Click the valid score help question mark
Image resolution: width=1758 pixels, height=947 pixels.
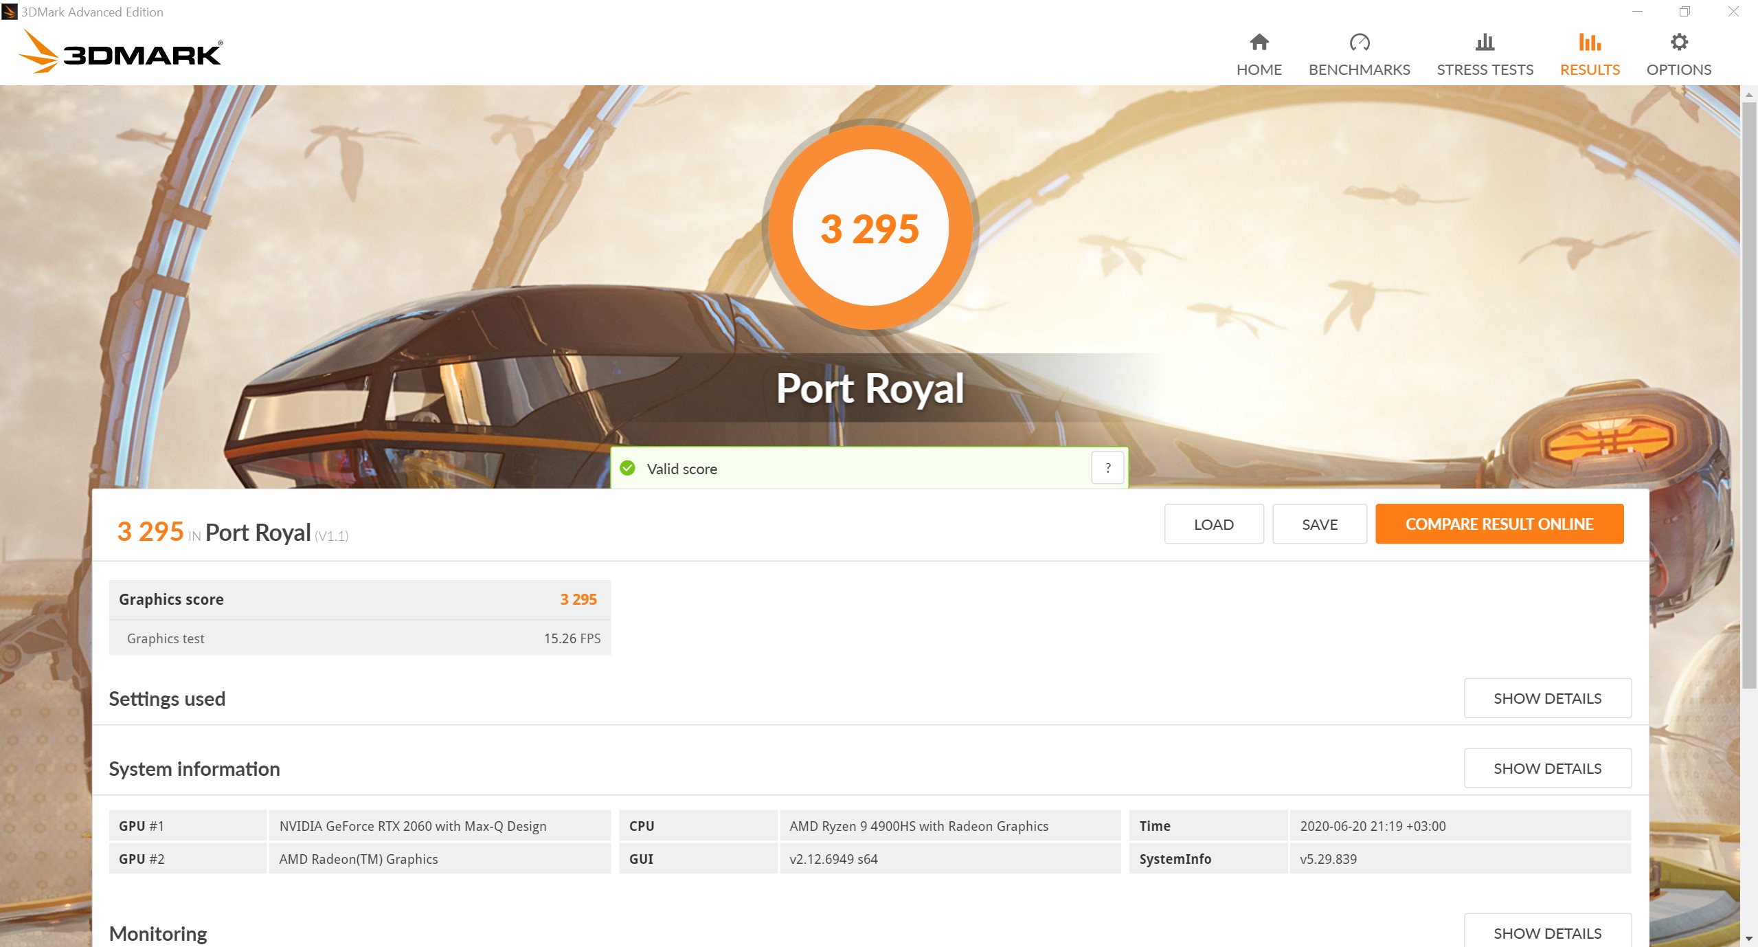[x=1107, y=468]
